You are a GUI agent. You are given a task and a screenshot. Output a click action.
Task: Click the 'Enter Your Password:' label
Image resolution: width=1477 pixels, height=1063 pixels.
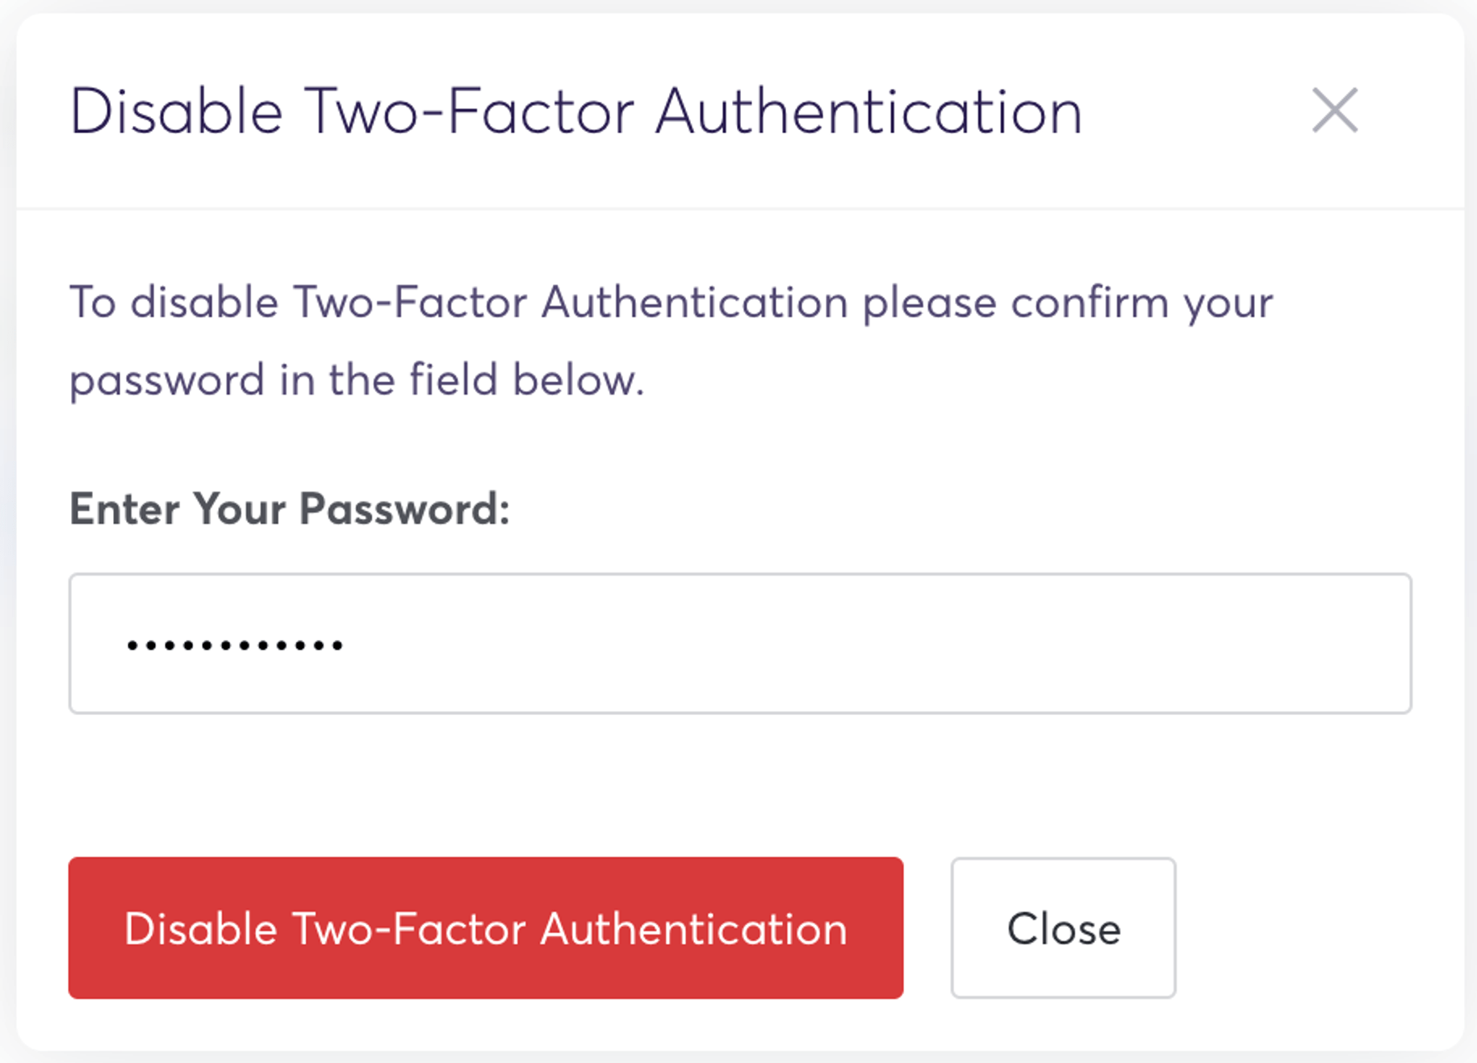pyautogui.click(x=289, y=509)
